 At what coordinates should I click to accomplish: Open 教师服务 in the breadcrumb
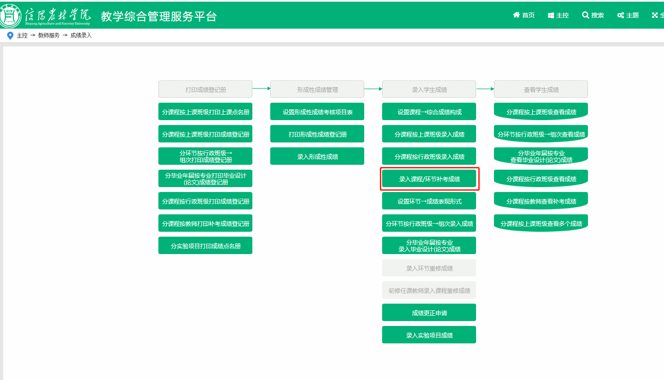point(49,36)
